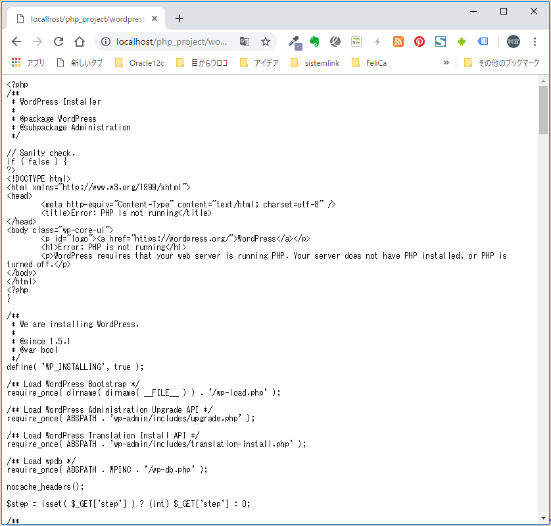Click the text "@package WordPress"

click(x=58, y=119)
